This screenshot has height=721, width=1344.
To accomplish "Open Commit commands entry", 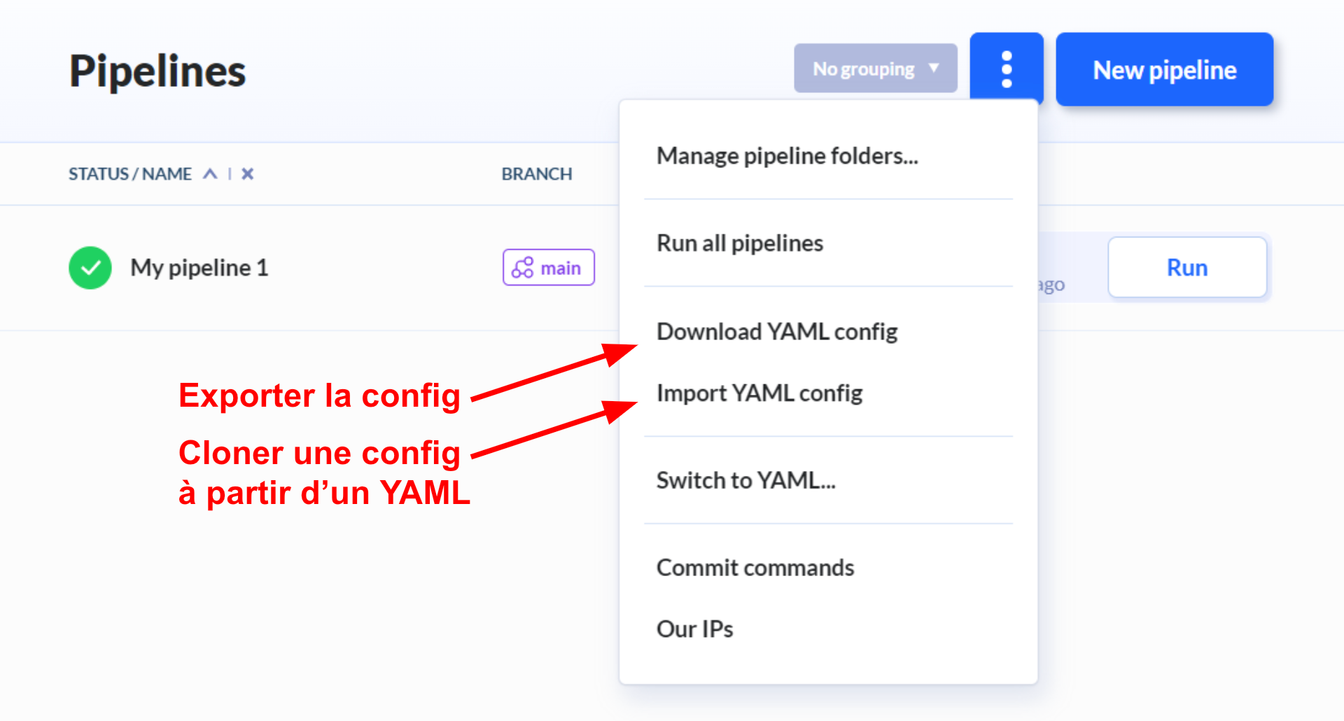I will click(755, 567).
